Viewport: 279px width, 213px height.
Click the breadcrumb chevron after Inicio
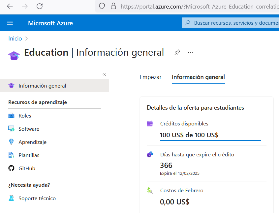26,39
